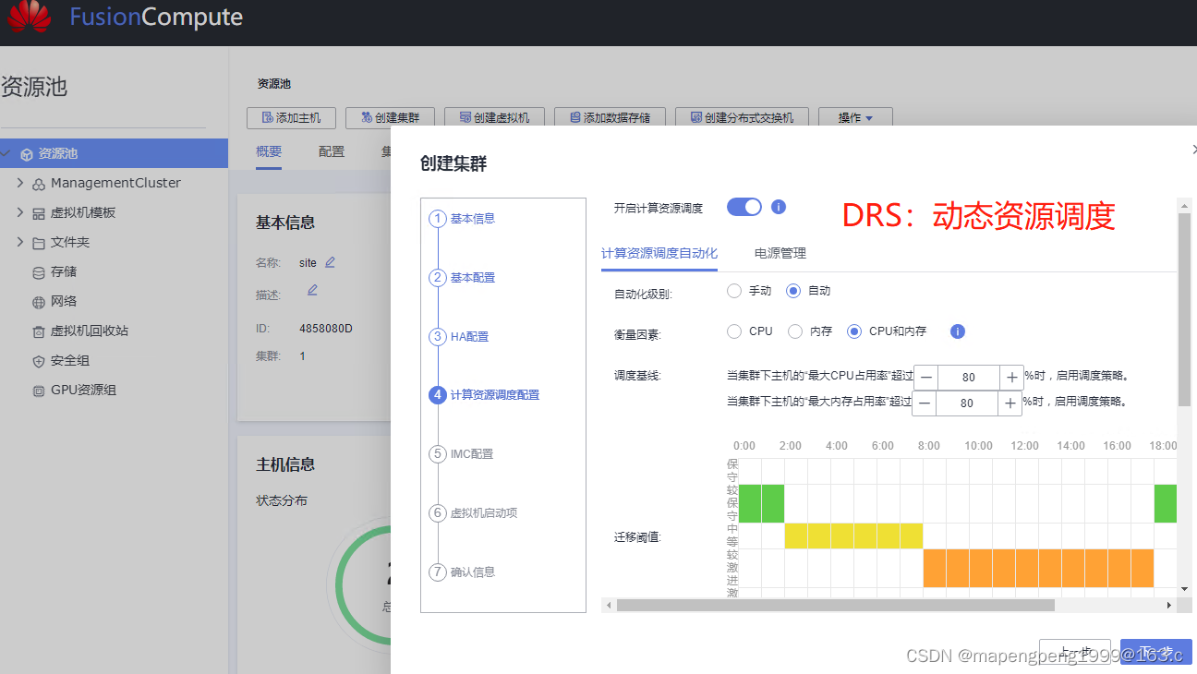Click the 网络 globe icon

click(39, 302)
